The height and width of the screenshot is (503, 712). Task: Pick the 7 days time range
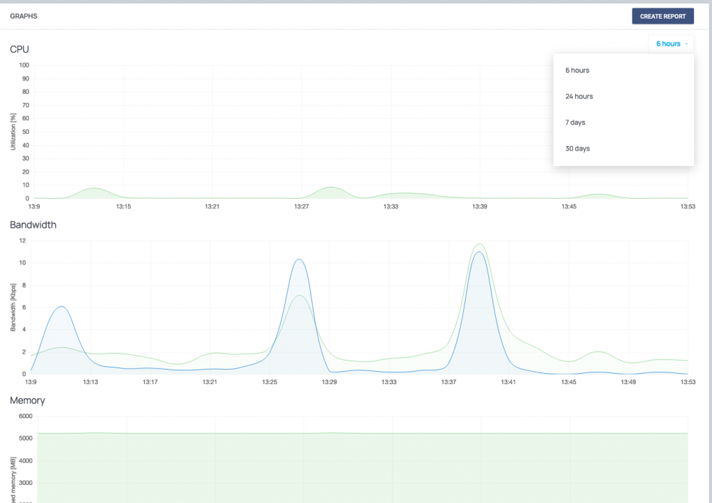click(623, 122)
